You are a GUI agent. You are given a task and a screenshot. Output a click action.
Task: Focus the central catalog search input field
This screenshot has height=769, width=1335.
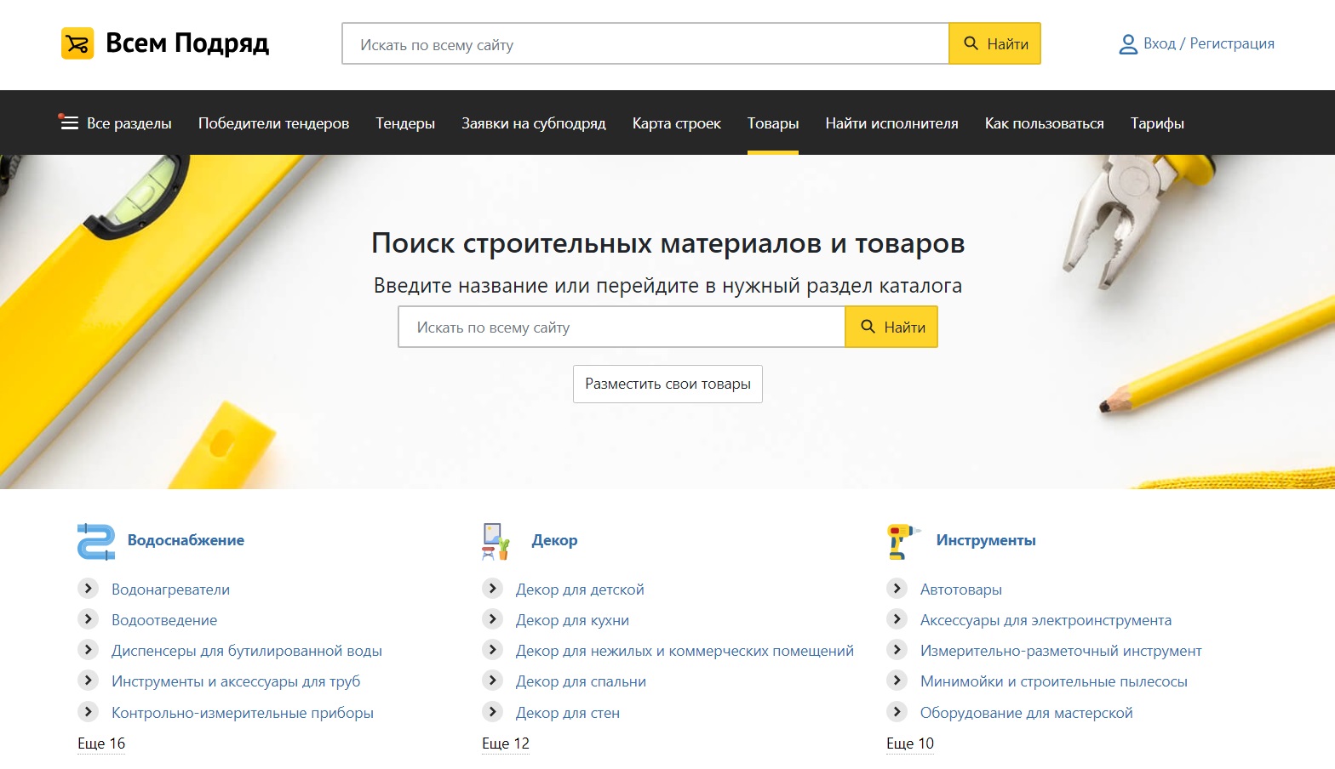point(622,328)
